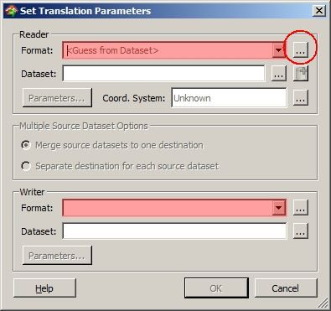Cancel the translation parameters dialog
331x311 pixels.
pyautogui.click(x=286, y=288)
